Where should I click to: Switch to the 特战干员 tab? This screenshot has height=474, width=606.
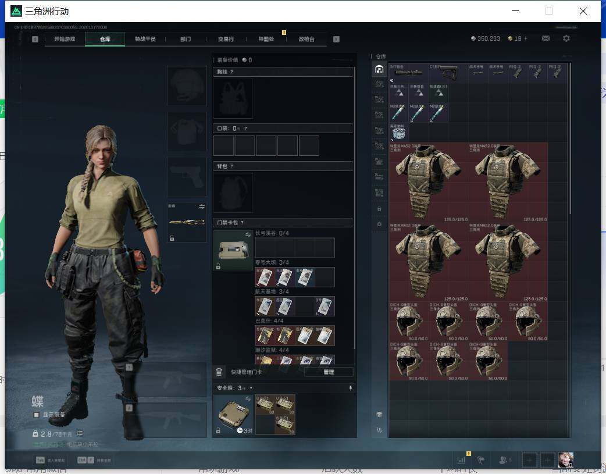145,39
